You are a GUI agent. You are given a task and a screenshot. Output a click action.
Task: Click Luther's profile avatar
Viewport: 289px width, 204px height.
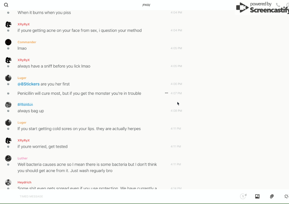[8, 158]
